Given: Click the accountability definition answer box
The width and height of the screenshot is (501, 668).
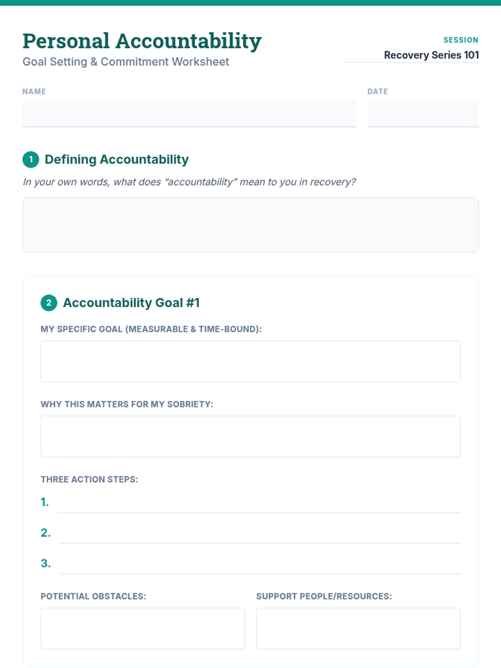Looking at the screenshot, I should (x=250, y=225).
